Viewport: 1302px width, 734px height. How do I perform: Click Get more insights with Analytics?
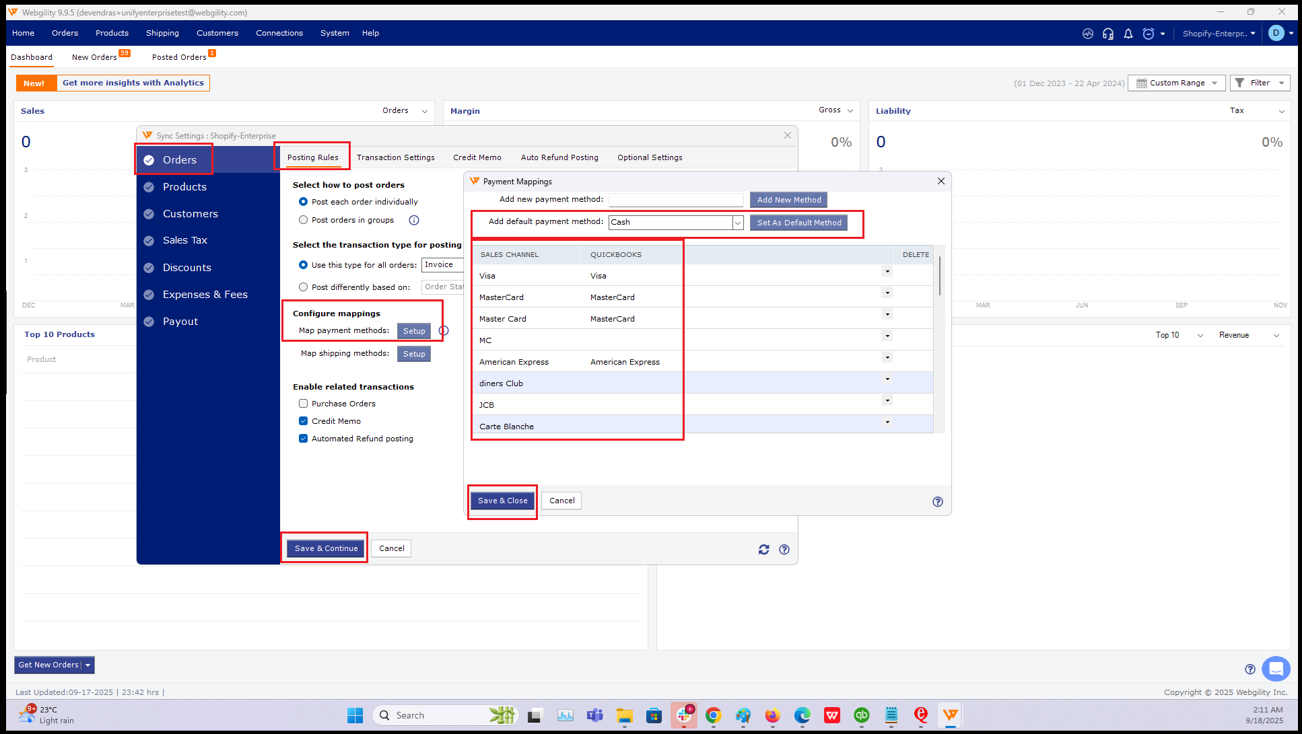coord(133,83)
